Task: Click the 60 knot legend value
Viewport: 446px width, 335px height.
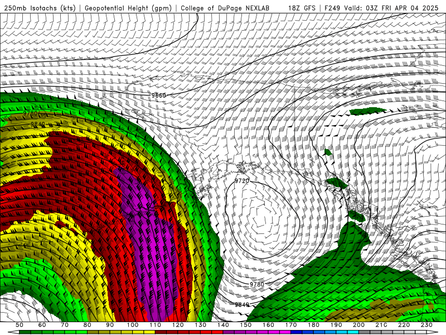Action: tap(42, 325)
